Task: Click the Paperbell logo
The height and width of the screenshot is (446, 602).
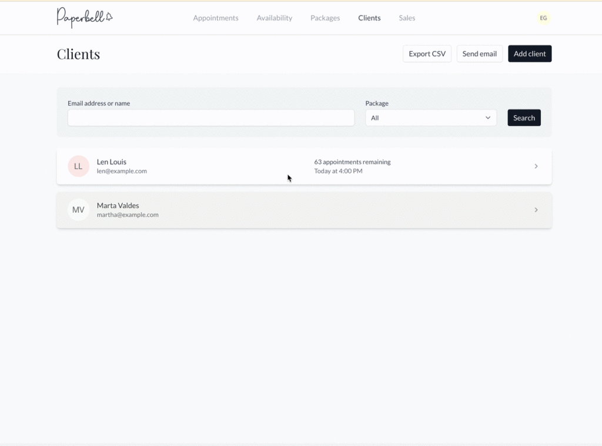Action: pos(85,18)
